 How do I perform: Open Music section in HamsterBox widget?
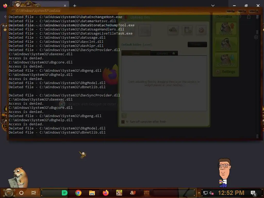pyautogui.click(x=226, y=44)
